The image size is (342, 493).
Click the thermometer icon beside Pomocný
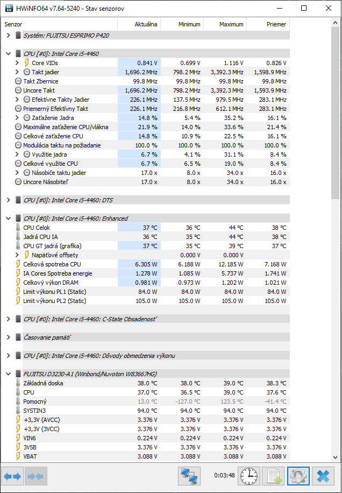tap(18, 401)
